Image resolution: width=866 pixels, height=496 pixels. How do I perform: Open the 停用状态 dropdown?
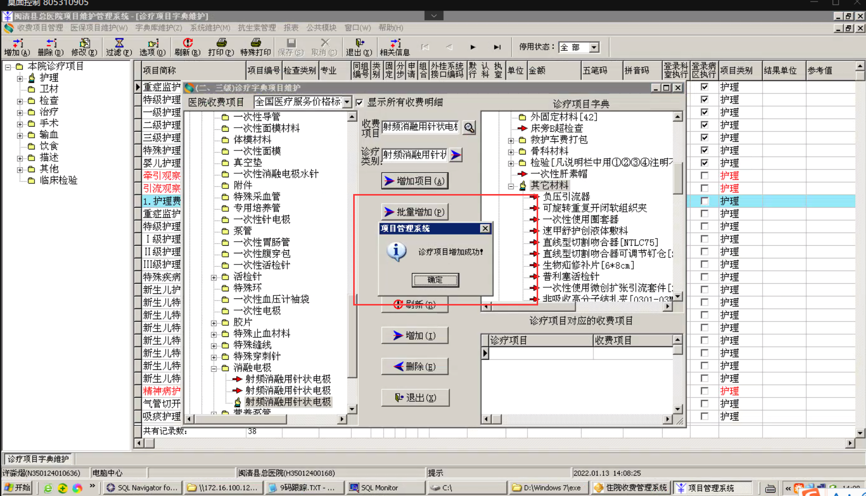tap(594, 47)
